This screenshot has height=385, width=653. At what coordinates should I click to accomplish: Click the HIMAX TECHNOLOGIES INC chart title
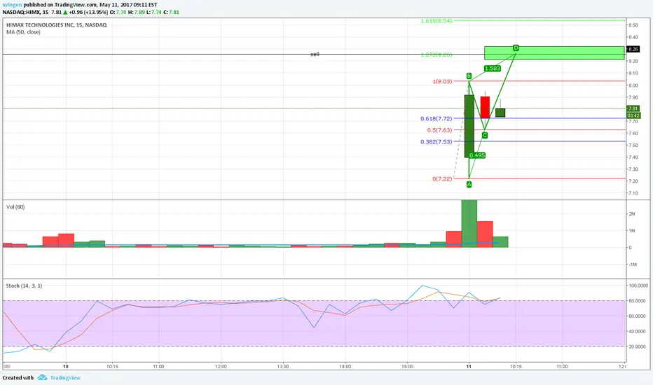tap(56, 25)
